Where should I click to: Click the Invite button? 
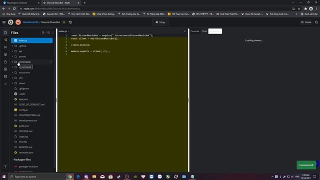click(x=306, y=22)
